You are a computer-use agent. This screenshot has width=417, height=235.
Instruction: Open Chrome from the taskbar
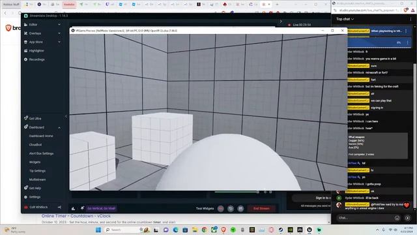(204, 230)
